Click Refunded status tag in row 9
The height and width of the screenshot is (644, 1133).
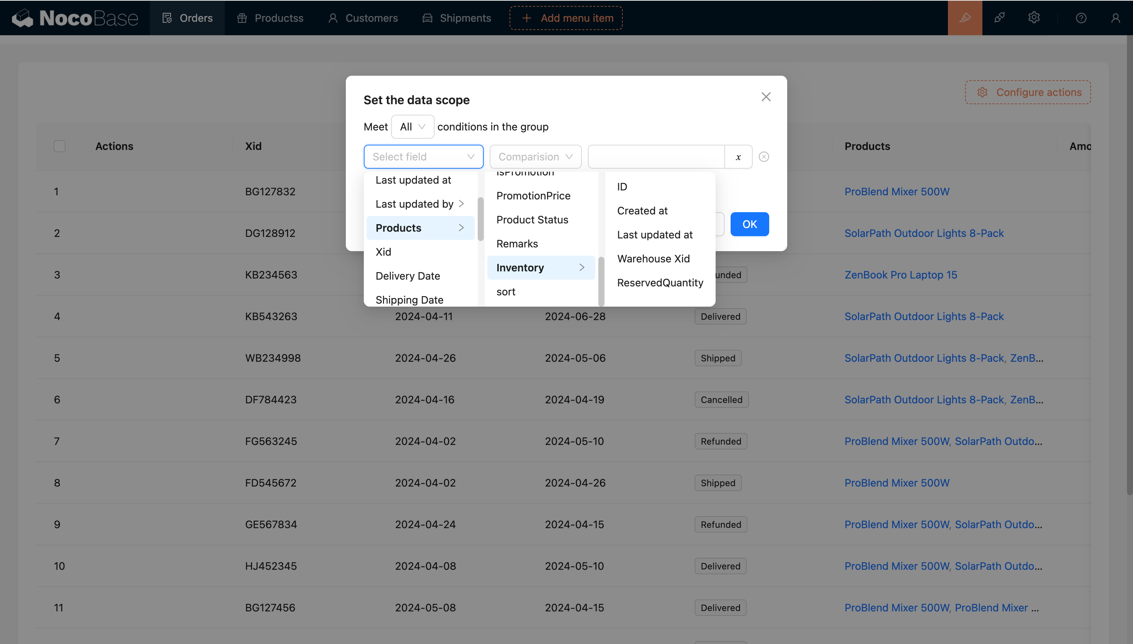click(720, 524)
